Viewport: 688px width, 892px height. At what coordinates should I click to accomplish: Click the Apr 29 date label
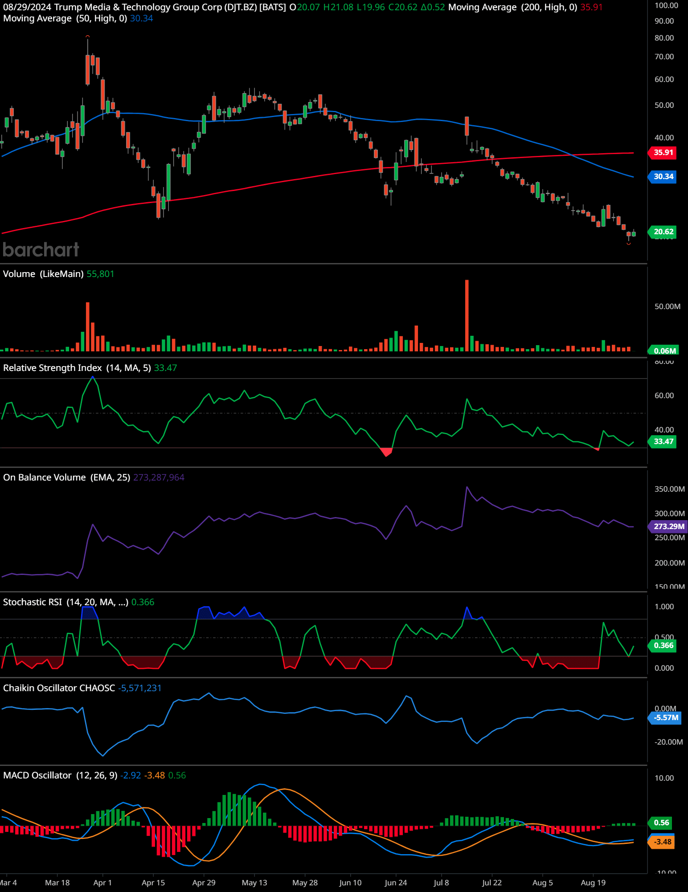coord(204,883)
